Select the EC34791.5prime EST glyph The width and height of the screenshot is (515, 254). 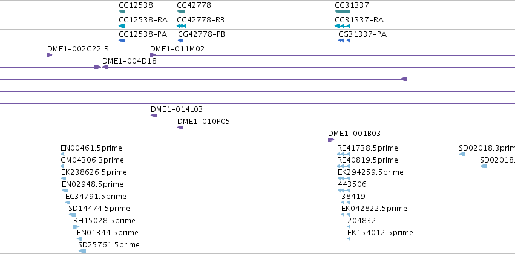click(x=67, y=203)
